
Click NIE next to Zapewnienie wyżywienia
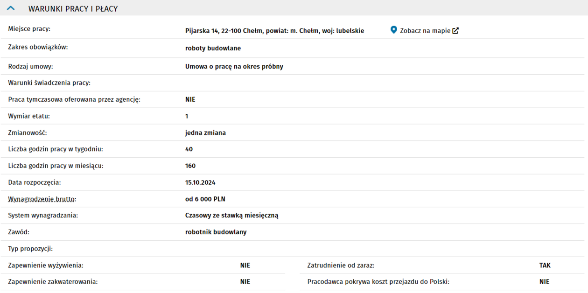(x=245, y=265)
